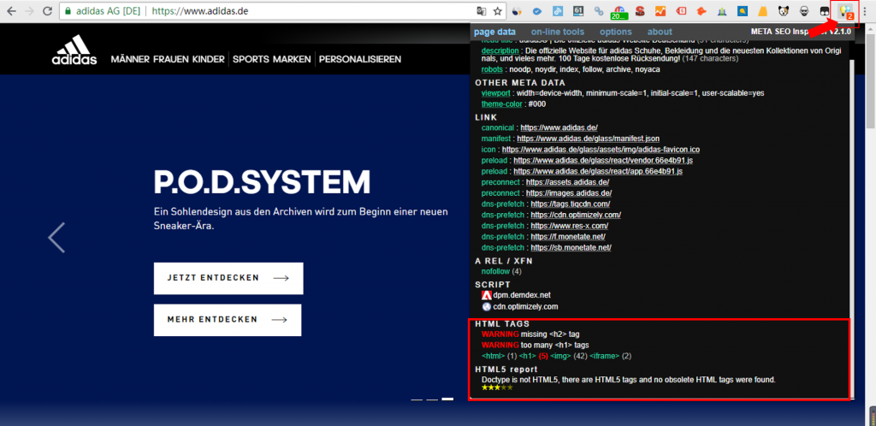Click the JETZT ENTDECKEN button
This screenshot has width=876, height=426.
[x=228, y=278]
